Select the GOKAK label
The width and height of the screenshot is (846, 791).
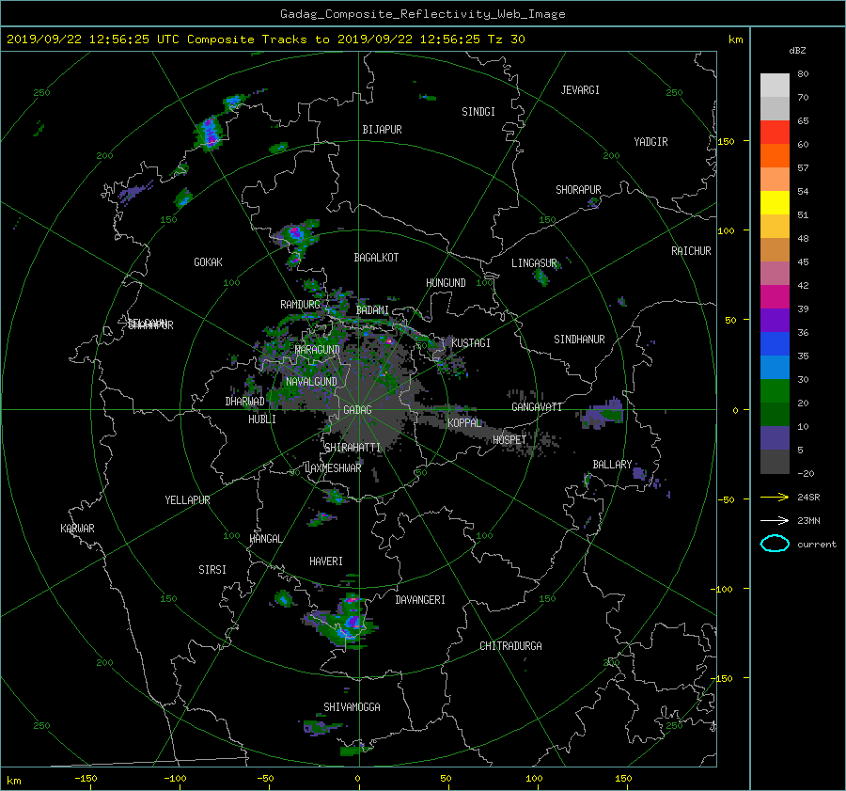coord(209,262)
